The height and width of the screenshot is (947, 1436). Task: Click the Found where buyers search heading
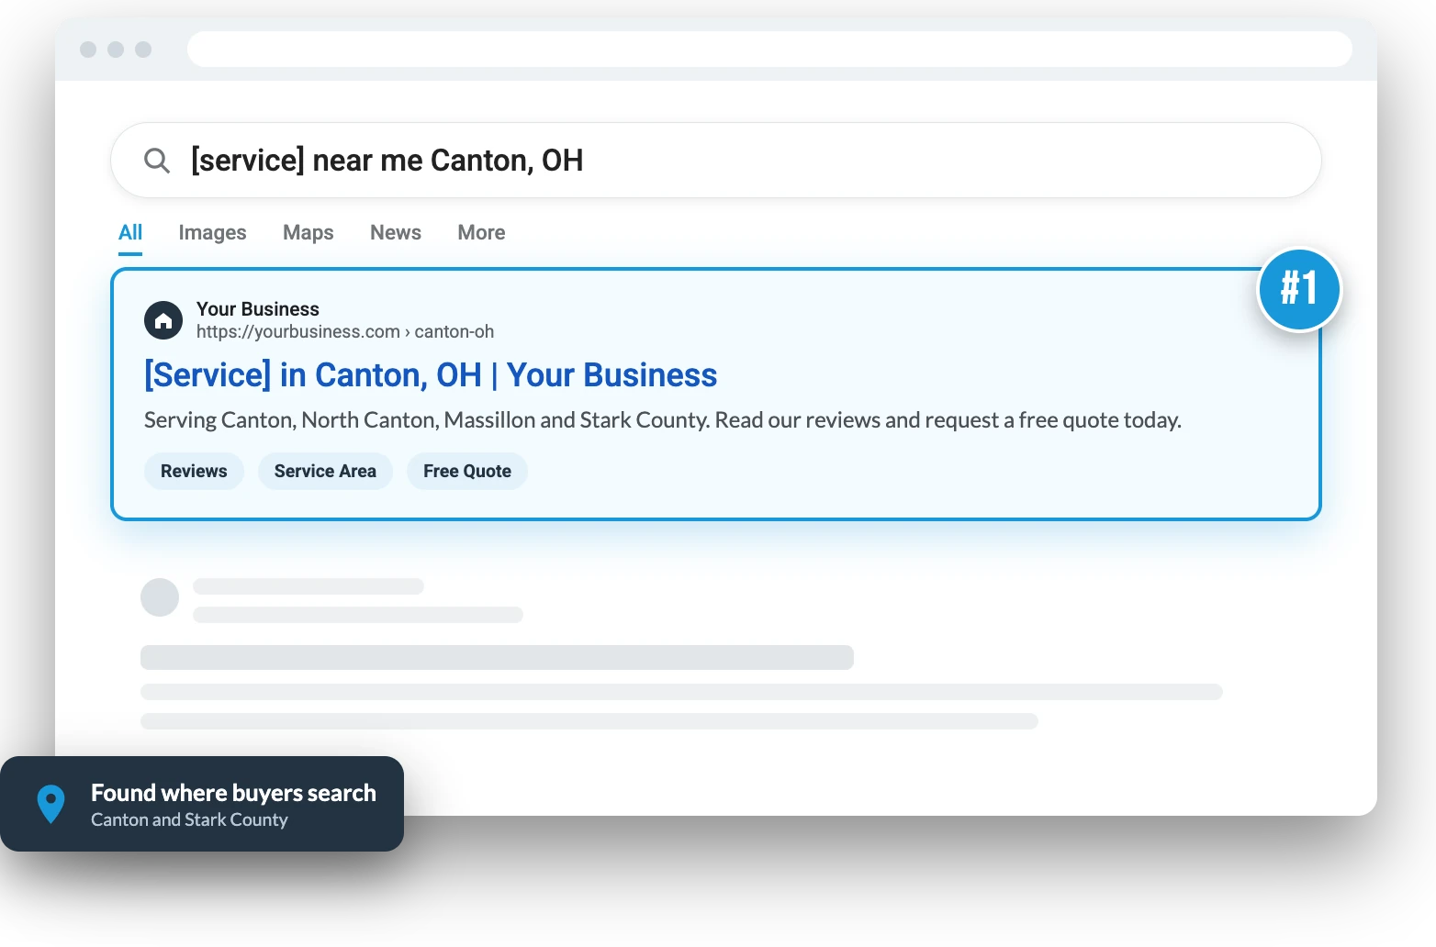click(233, 793)
